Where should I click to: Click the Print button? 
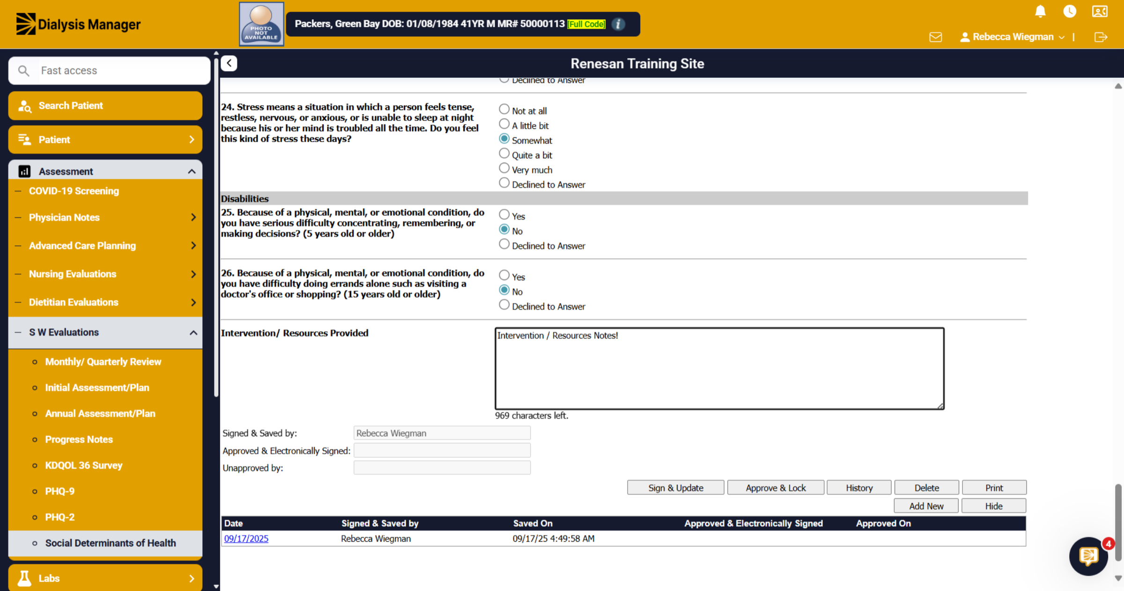point(994,488)
